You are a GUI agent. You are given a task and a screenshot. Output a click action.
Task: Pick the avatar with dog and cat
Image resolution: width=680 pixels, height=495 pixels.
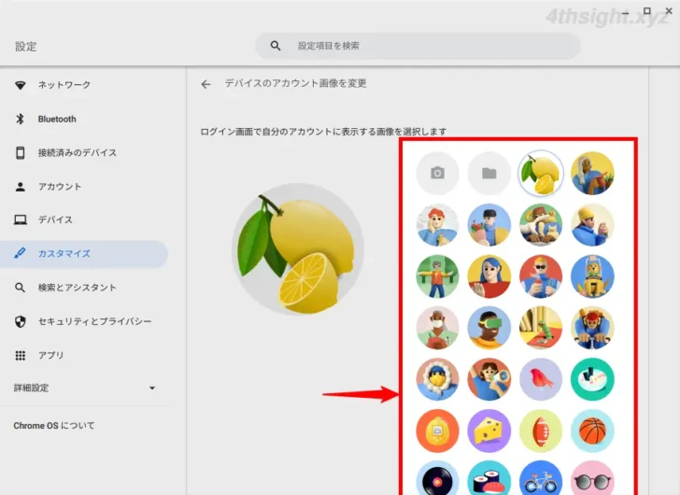[540, 225]
